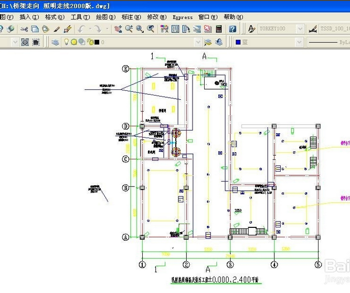Click the grid axis bubble A at left
Viewport: 350px width, 293px height.
[125, 237]
